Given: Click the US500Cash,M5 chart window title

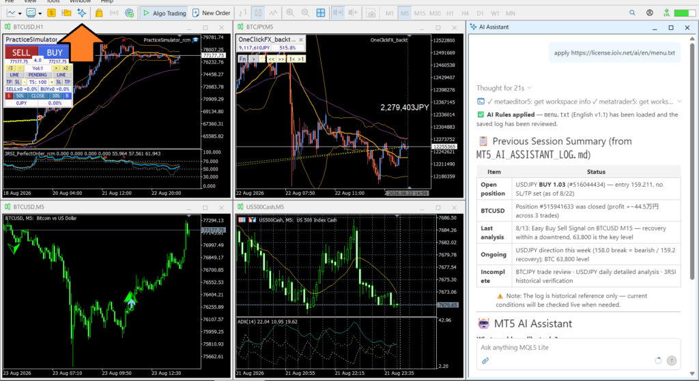Looking at the screenshot, I should click(x=265, y=207).
